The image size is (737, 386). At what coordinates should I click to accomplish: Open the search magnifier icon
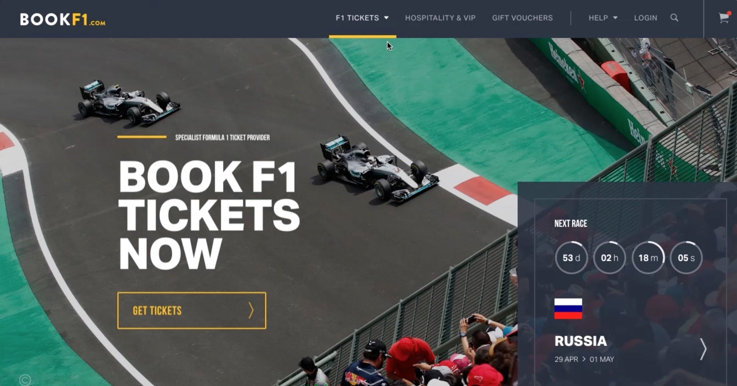coord(674,18)
